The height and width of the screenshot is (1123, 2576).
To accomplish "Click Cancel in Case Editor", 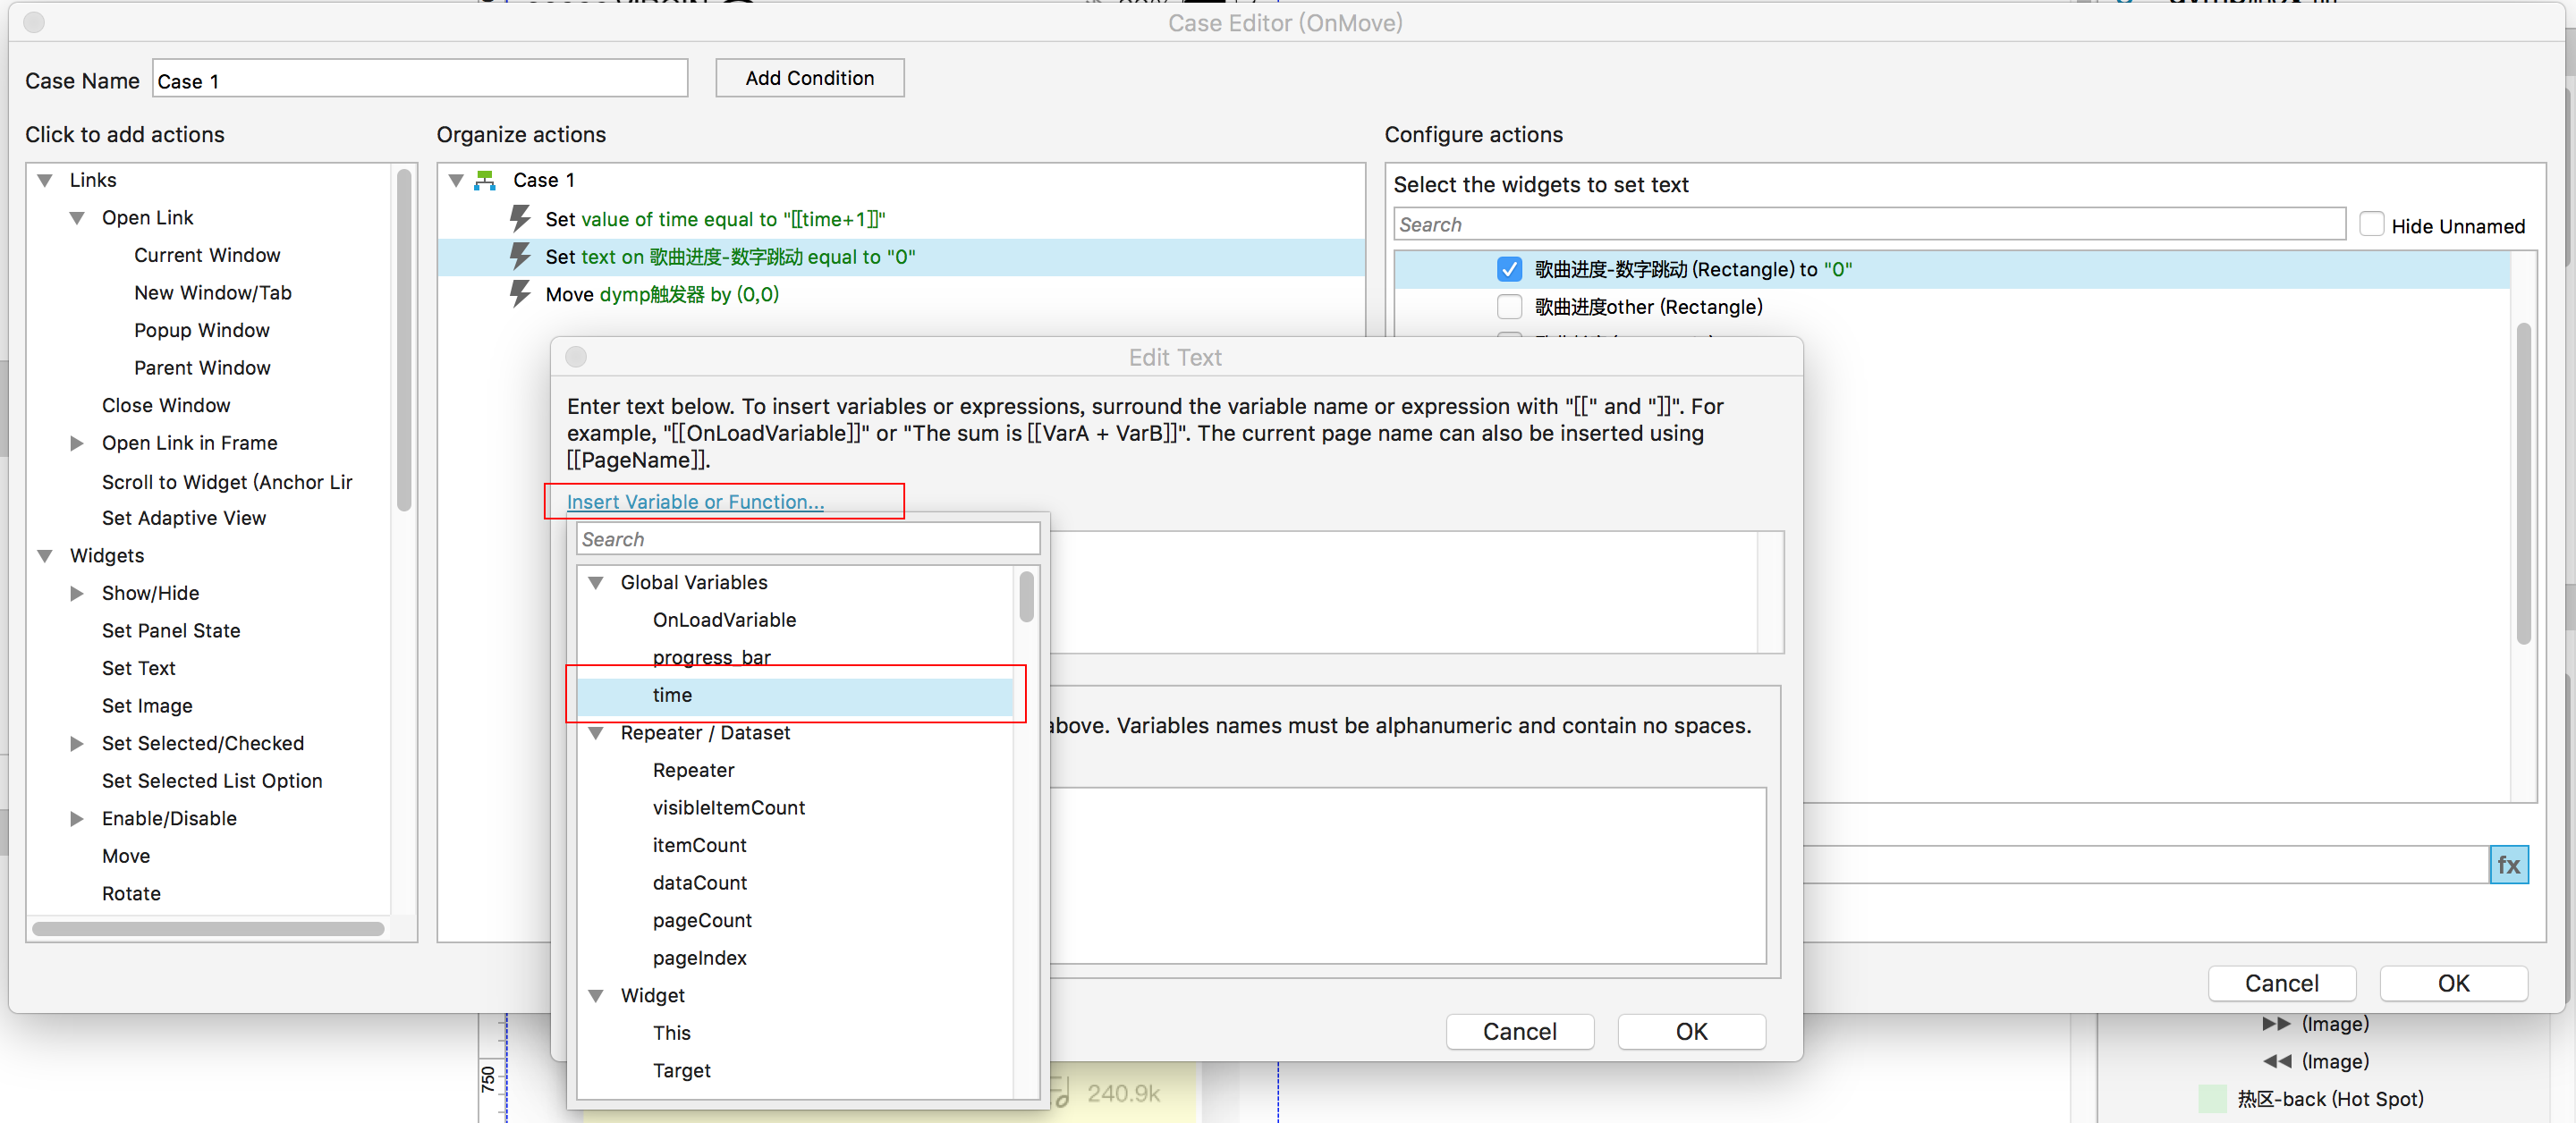I will click(x=2281, y=983).
